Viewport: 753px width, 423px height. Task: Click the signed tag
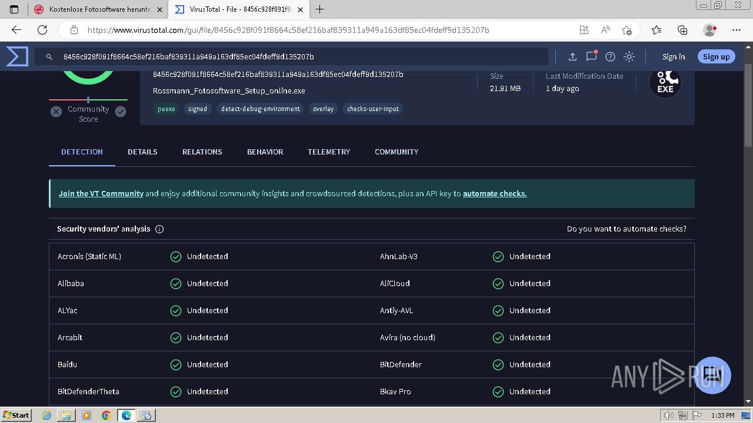[x=198, y=109]
